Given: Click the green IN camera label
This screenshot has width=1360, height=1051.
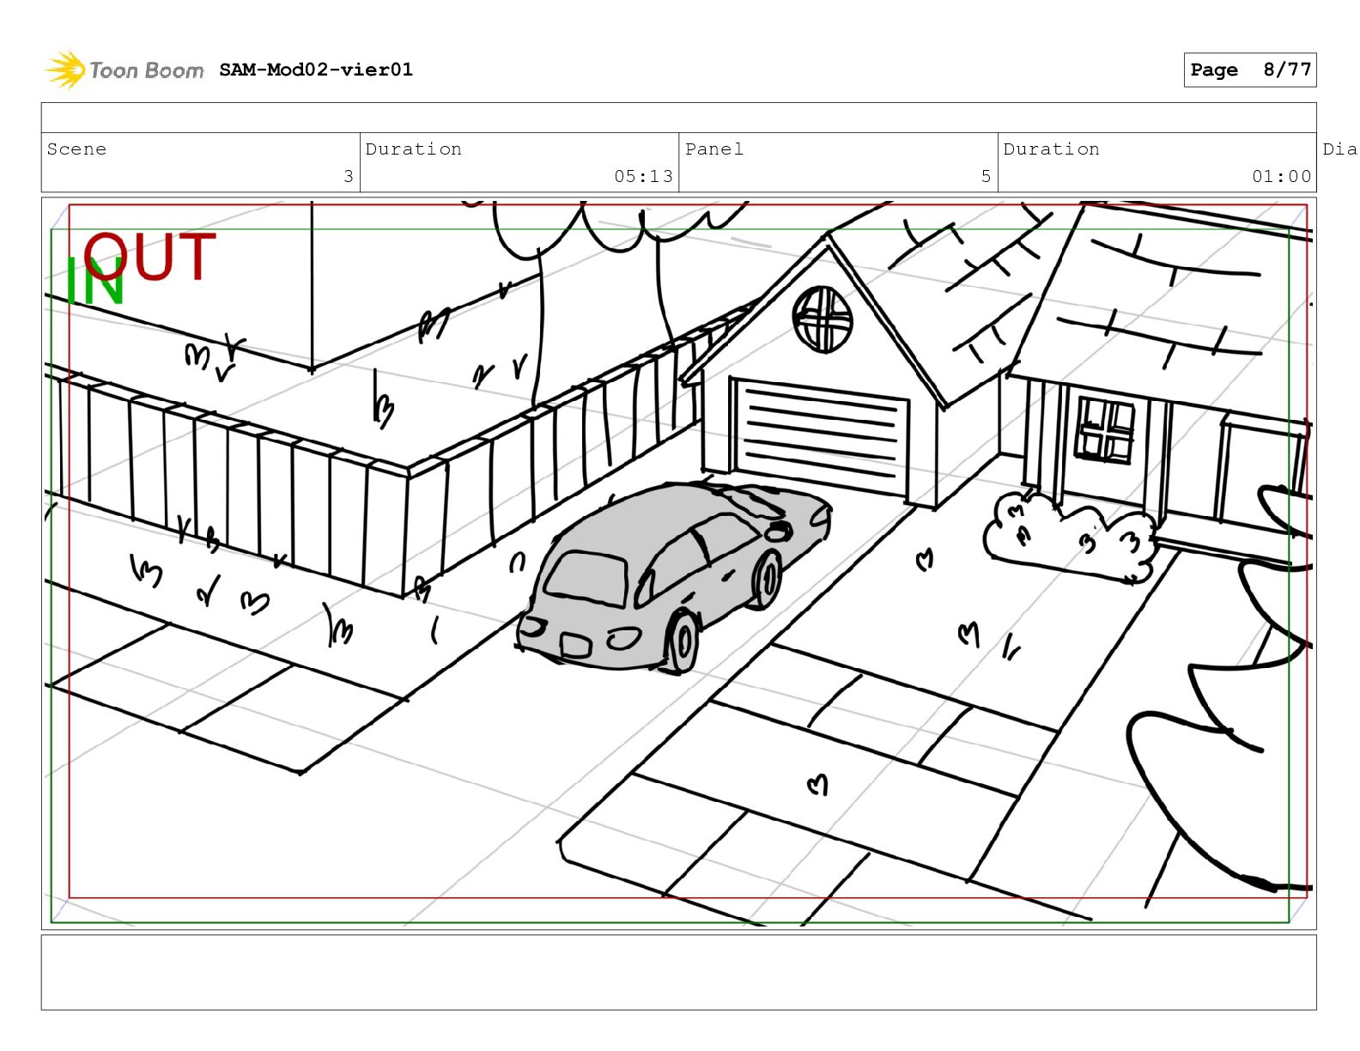Looking at the screenshot, I should (x=95, y=282).
